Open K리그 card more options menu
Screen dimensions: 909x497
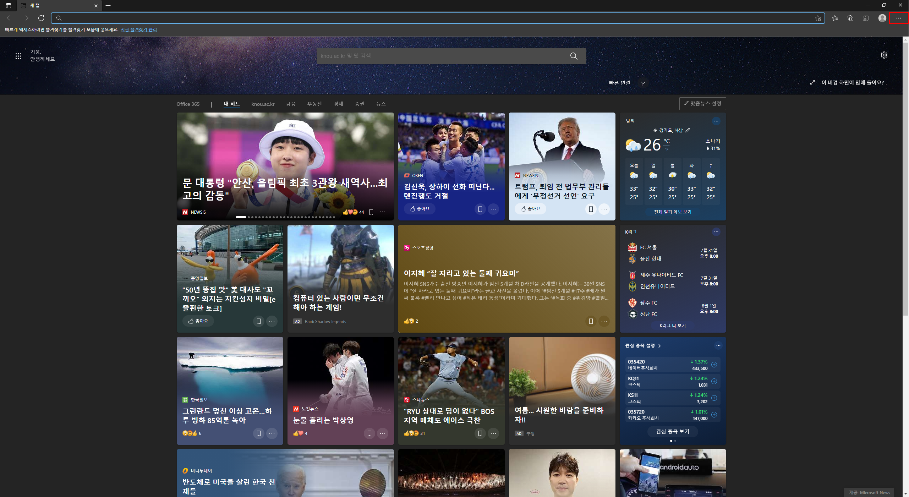[x=716, y=232]
